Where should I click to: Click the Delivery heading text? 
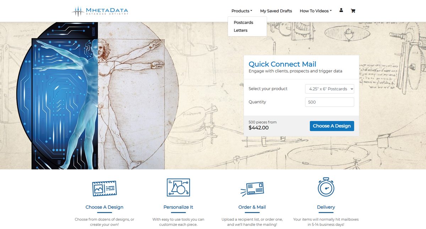click(326, 207)
